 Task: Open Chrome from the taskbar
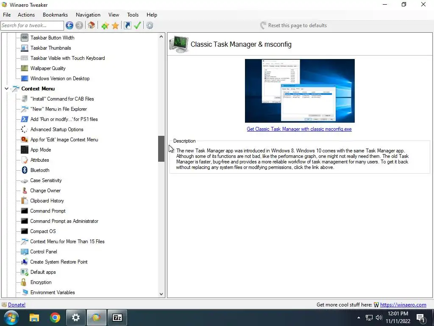[x=55, y=318]
